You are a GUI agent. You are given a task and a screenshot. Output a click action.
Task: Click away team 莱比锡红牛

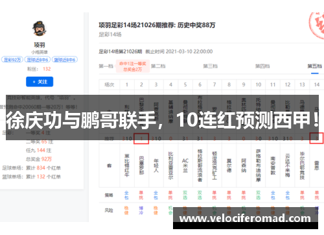(x=127, y=166)
